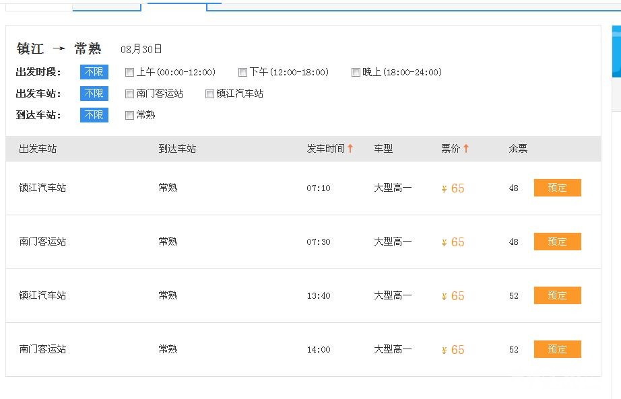Image resolution: width=621 pixels, height=399 pixels.
Task: Click remaining tickets 52 in the 13:40 row
Action: [x=514, y=295]
